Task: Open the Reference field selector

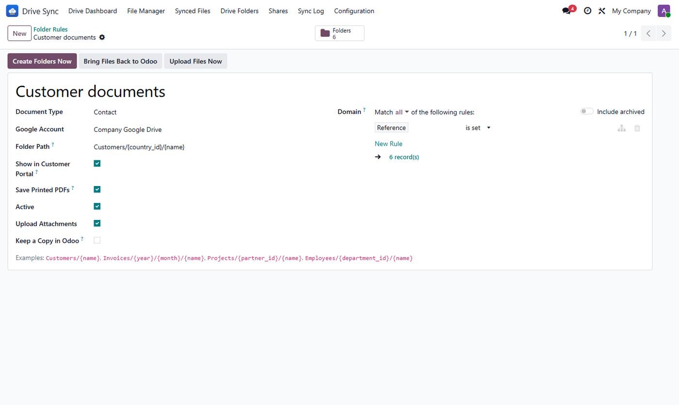Action: (391, 127)
